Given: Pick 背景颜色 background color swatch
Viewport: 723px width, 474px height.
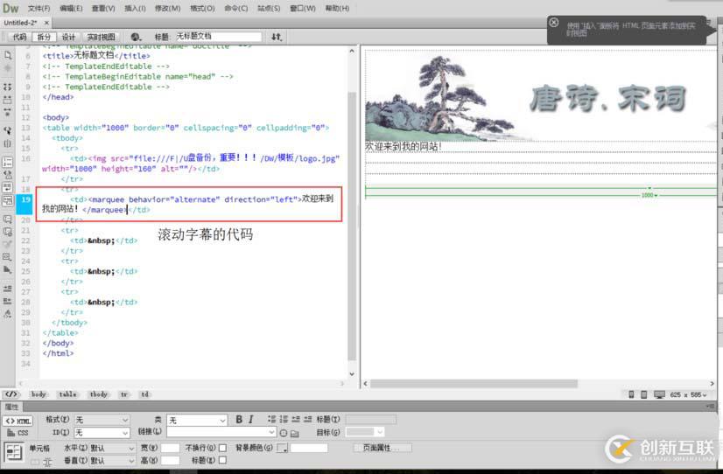Looking at the screenshot, I should tap(282, 449).
